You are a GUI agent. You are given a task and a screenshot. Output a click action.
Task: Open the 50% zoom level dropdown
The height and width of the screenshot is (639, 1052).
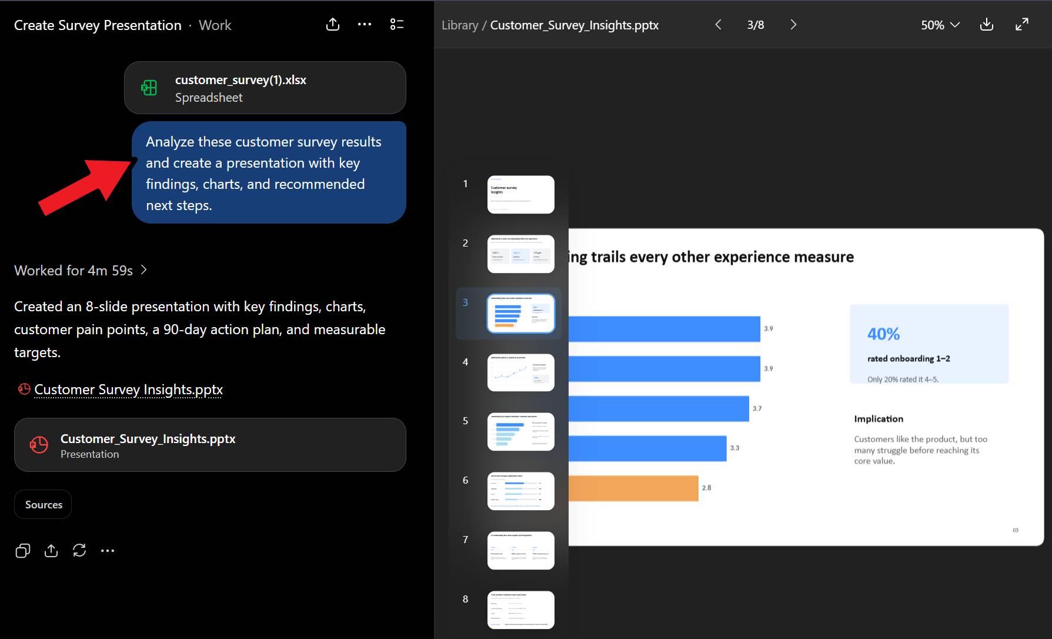[940, 25]
